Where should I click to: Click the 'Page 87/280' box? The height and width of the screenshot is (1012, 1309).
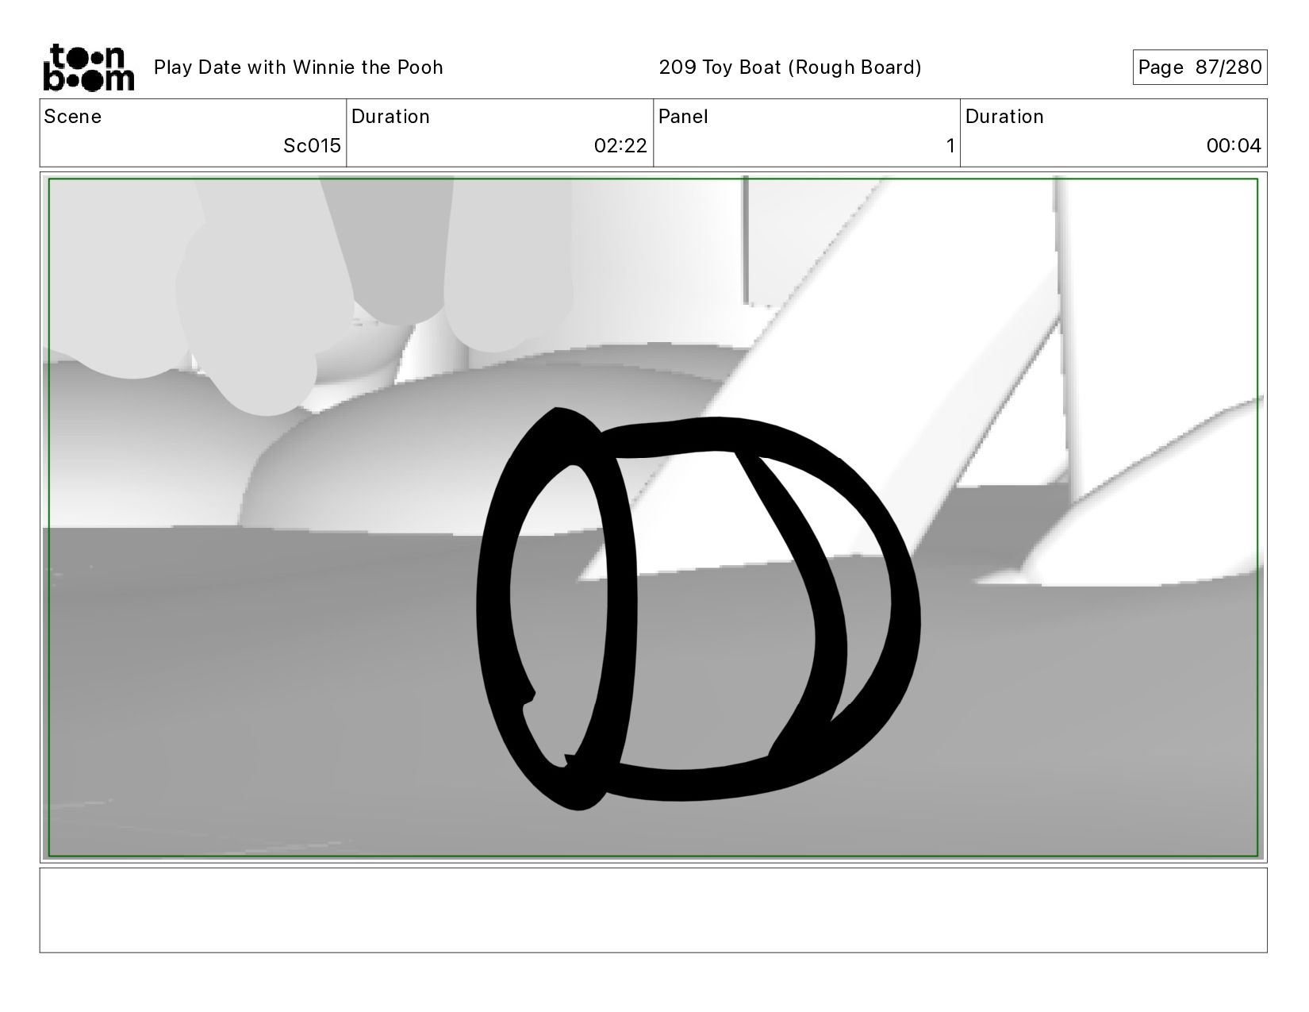pyautogui.click(x=1200, y=67)
